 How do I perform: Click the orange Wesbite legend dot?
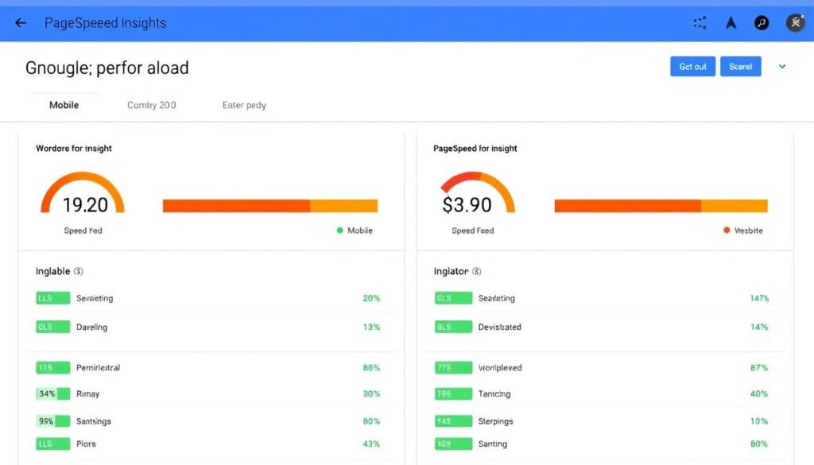click(x=727, y=231)
